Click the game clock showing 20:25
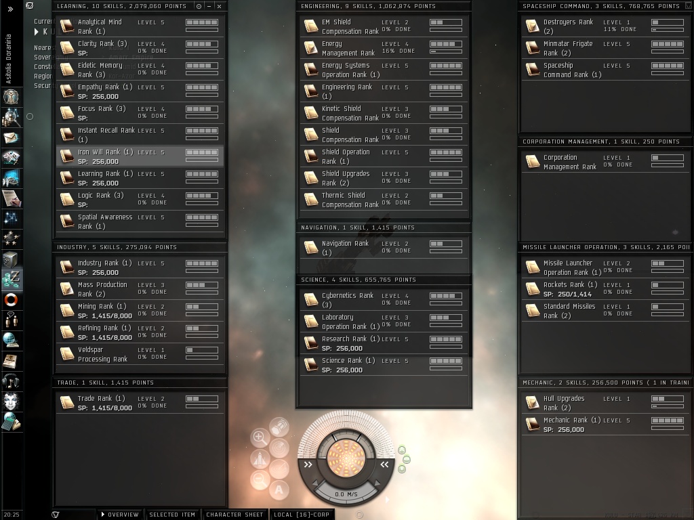 pyautogui.click(x=12, y=515)
